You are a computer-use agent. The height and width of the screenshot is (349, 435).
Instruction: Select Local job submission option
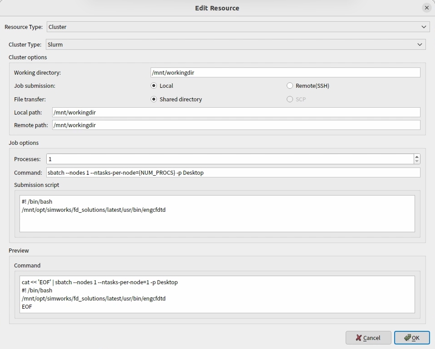[154, 86]
